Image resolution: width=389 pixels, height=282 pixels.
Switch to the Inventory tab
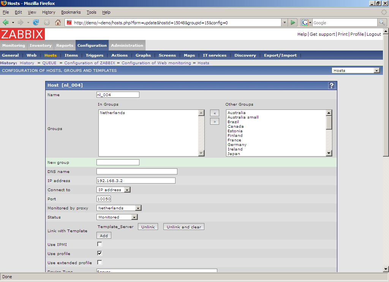pos(40,46)
